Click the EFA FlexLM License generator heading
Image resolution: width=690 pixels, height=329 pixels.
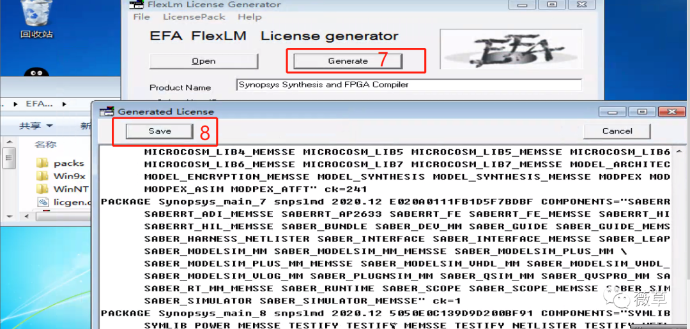click(274, 36)
